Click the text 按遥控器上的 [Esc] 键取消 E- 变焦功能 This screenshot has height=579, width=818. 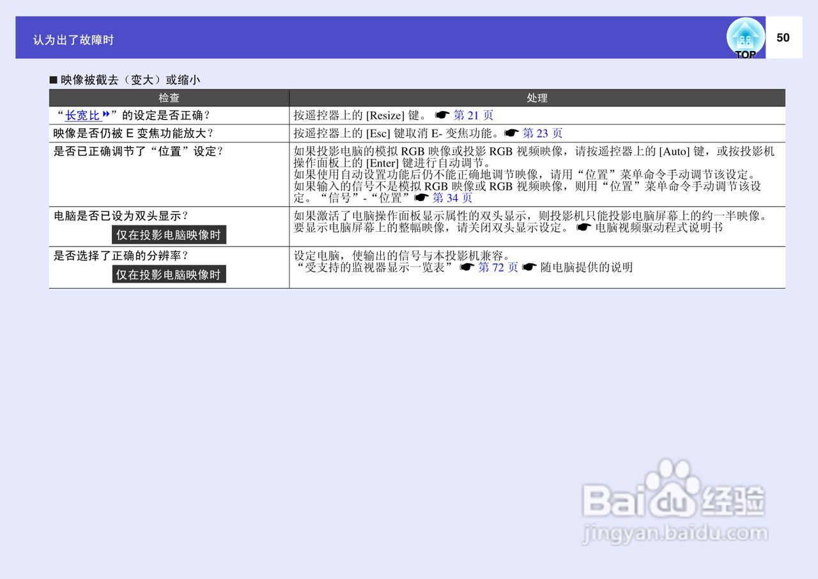[x=396, y=133]
